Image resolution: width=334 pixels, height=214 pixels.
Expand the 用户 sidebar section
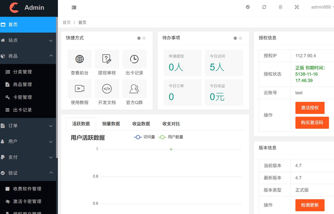tap(28, 141)
